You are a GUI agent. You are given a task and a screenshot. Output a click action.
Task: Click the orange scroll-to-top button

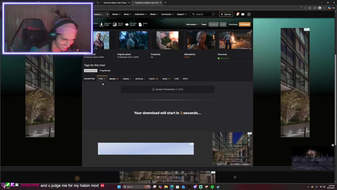[x=77, y=178]
